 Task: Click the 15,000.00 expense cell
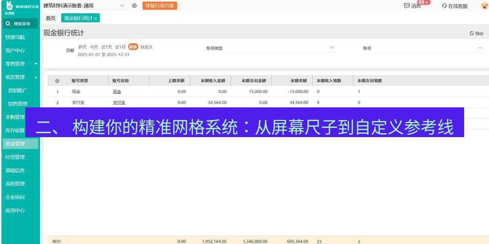258,92
